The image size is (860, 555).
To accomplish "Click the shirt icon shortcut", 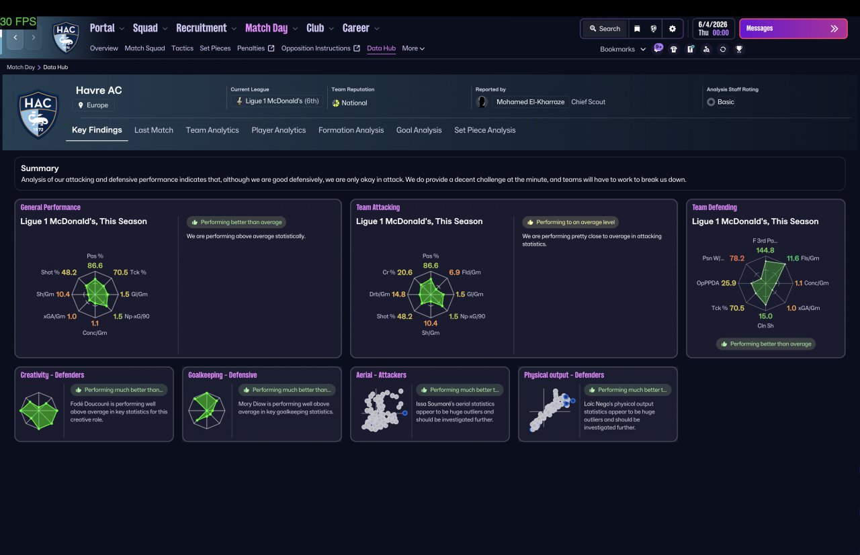I will click(x=674, y=49).
